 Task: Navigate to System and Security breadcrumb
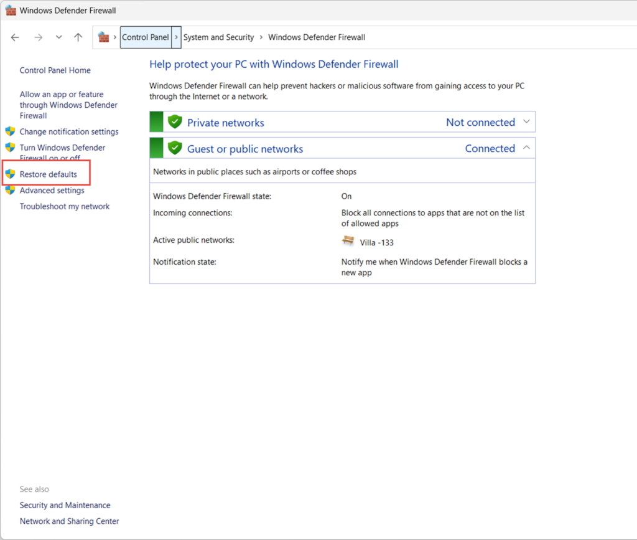click(x=218, y=37)
